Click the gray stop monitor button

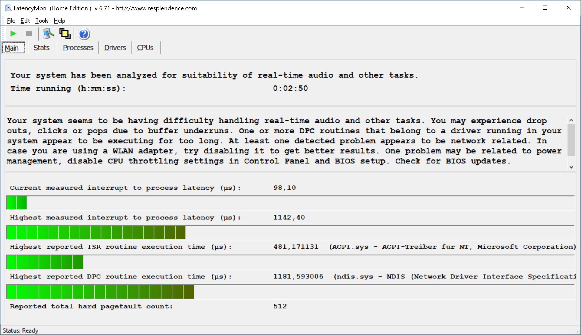coord(29,34)
